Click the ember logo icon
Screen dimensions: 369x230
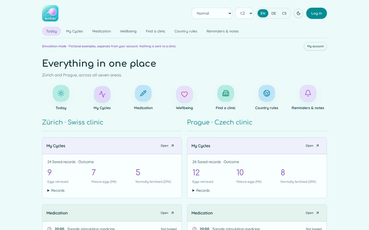pyautogui.click(x=50, y=13)
